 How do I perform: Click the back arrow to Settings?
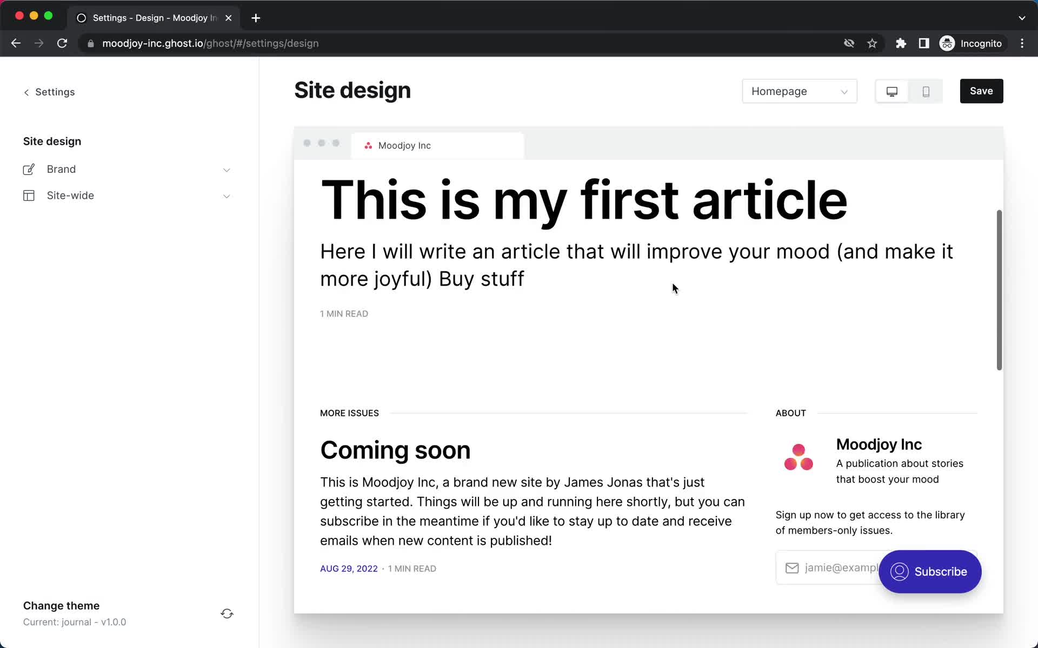tap(25, 92)
